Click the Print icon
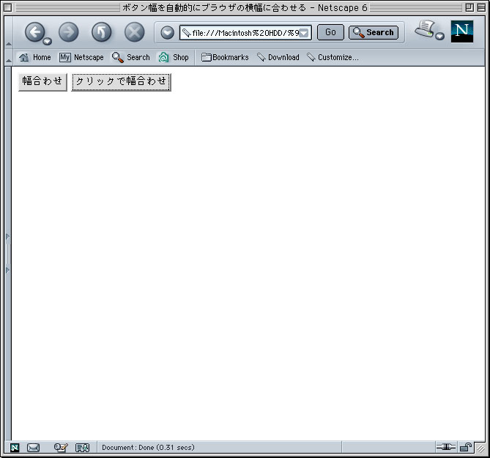 (x=425, y=29)
